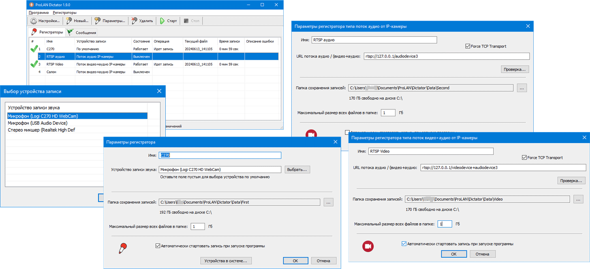Click the Настройки toolbar button

tap(45, 21)
